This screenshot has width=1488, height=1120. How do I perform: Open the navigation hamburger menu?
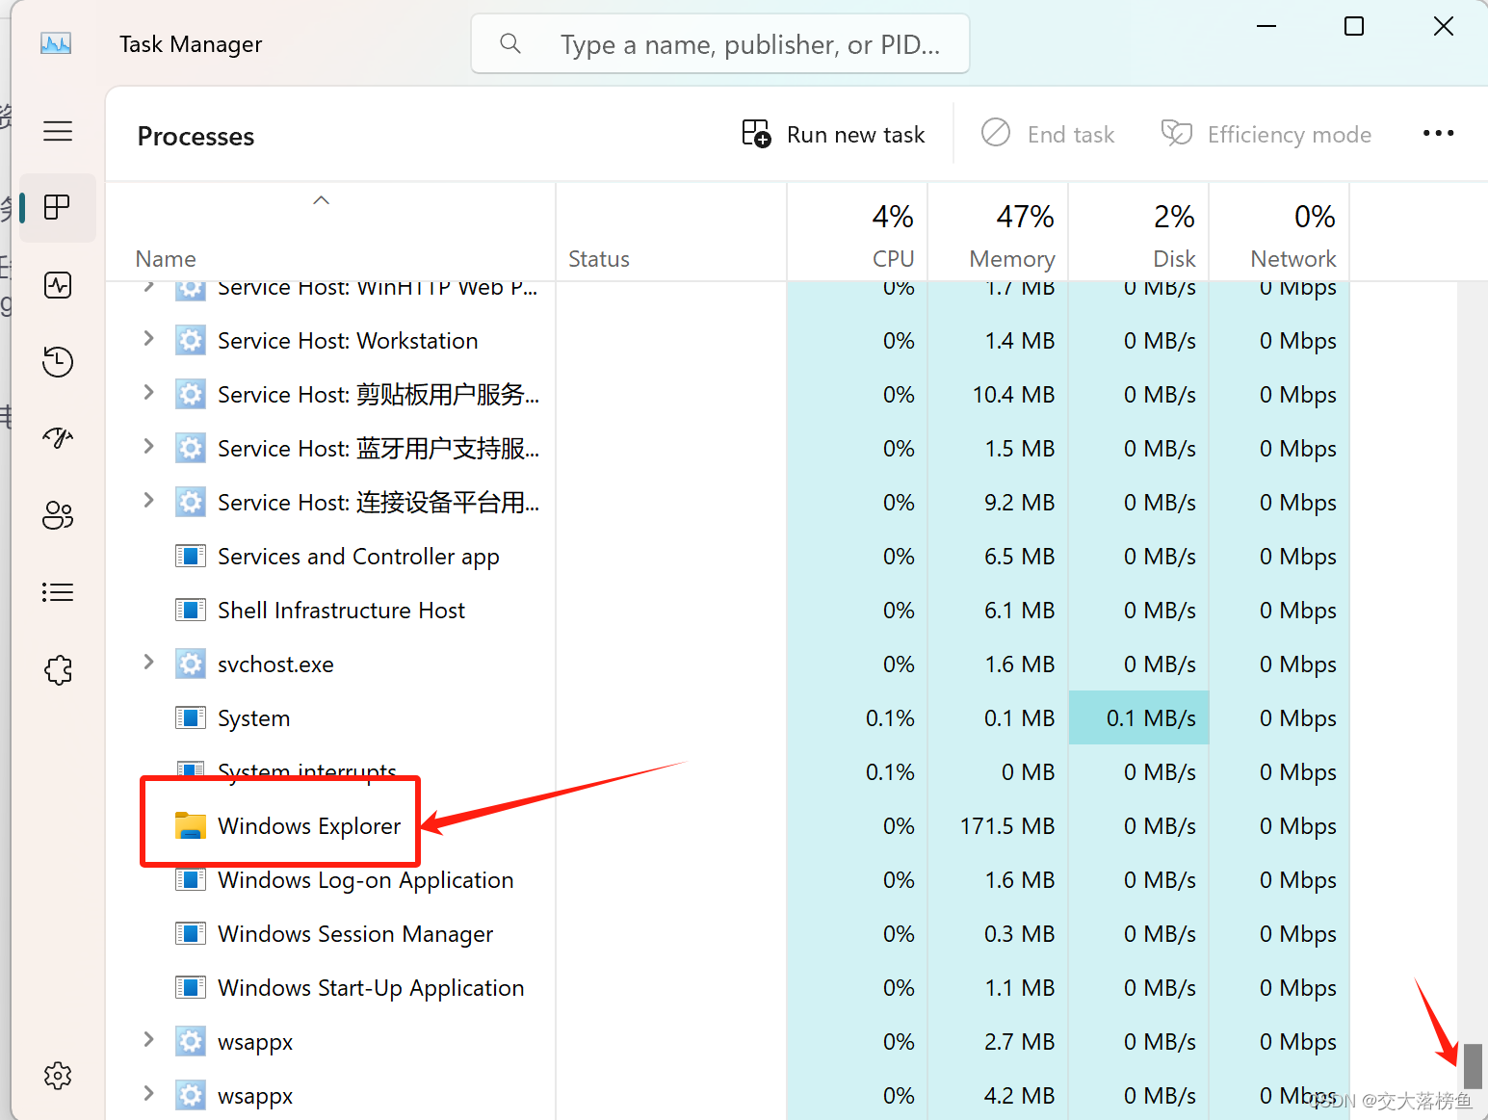[58, 131]
